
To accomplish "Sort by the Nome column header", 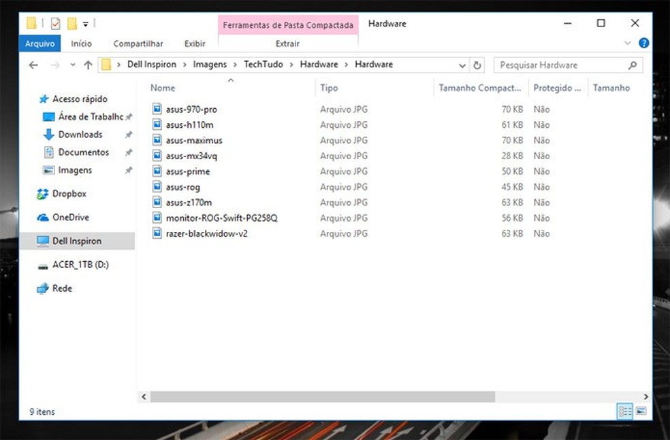I will point(162,88).
